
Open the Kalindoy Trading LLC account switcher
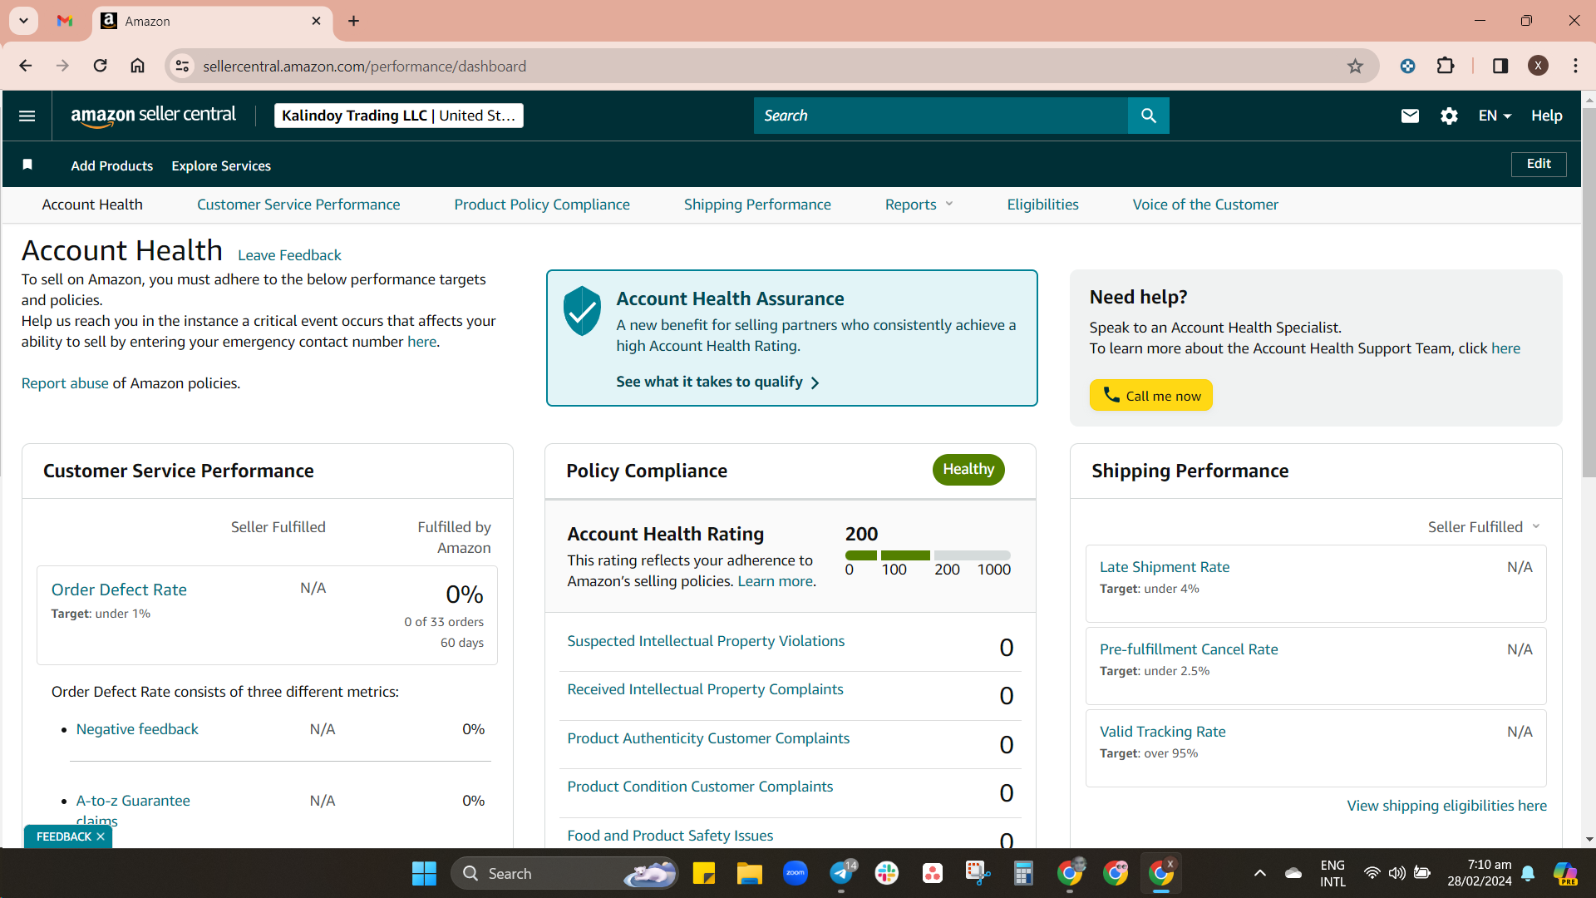click(399, 116)
